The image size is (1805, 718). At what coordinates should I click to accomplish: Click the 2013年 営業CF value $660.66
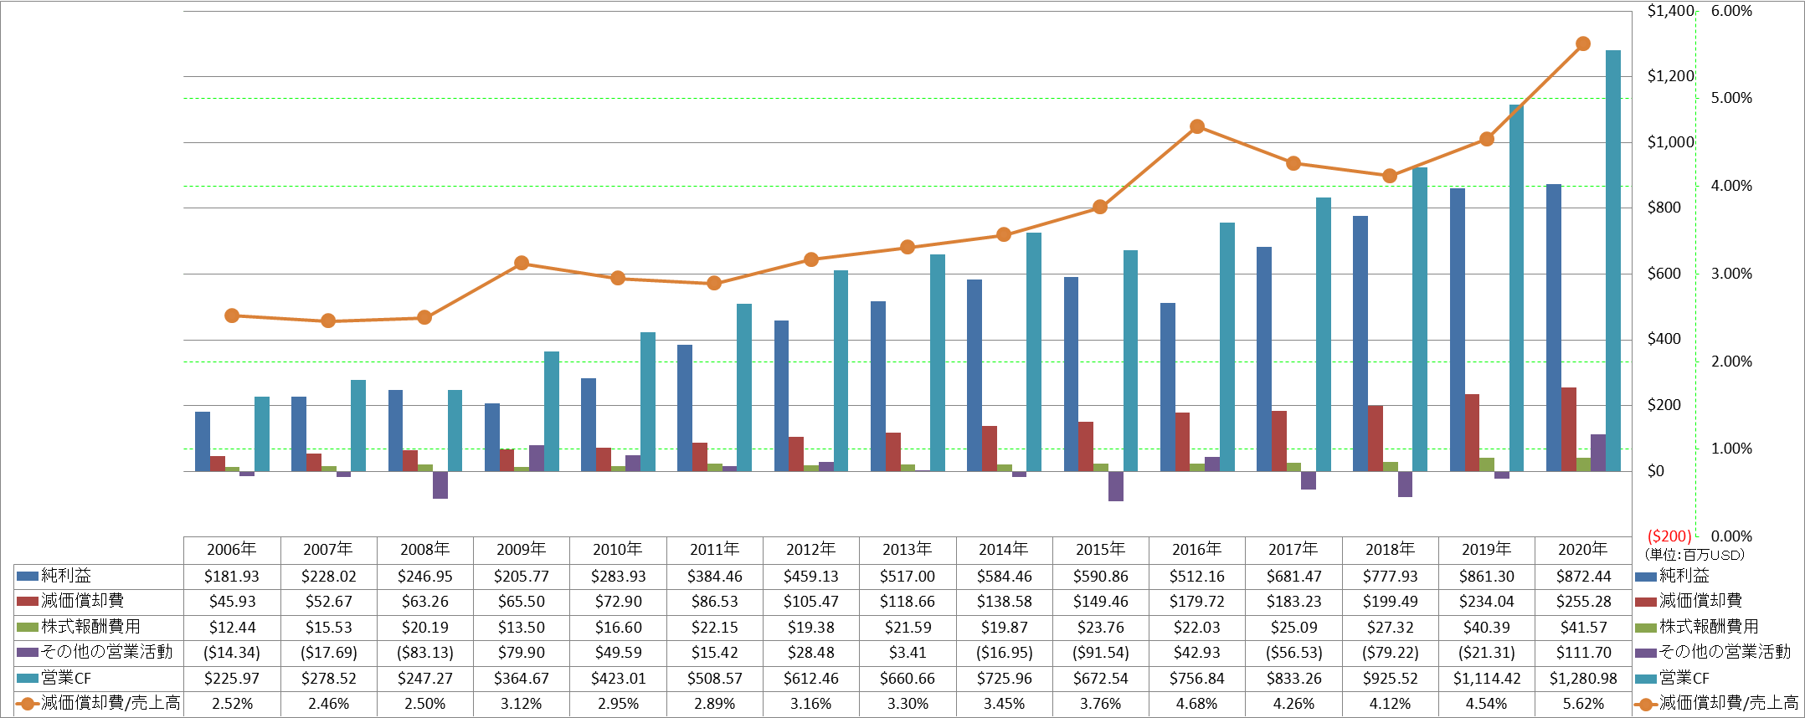[x=908, y=679]
